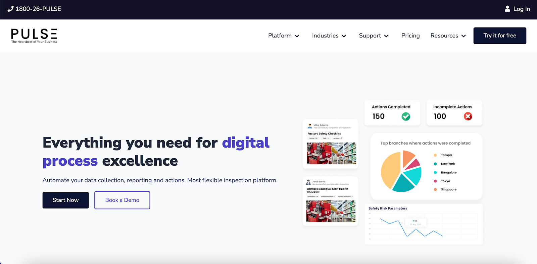Open the Factory Safety Checklist photo

(x=332, y=153)
